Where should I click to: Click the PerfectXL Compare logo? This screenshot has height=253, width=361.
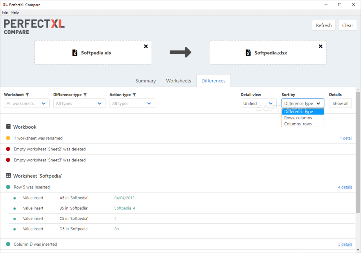34,27
